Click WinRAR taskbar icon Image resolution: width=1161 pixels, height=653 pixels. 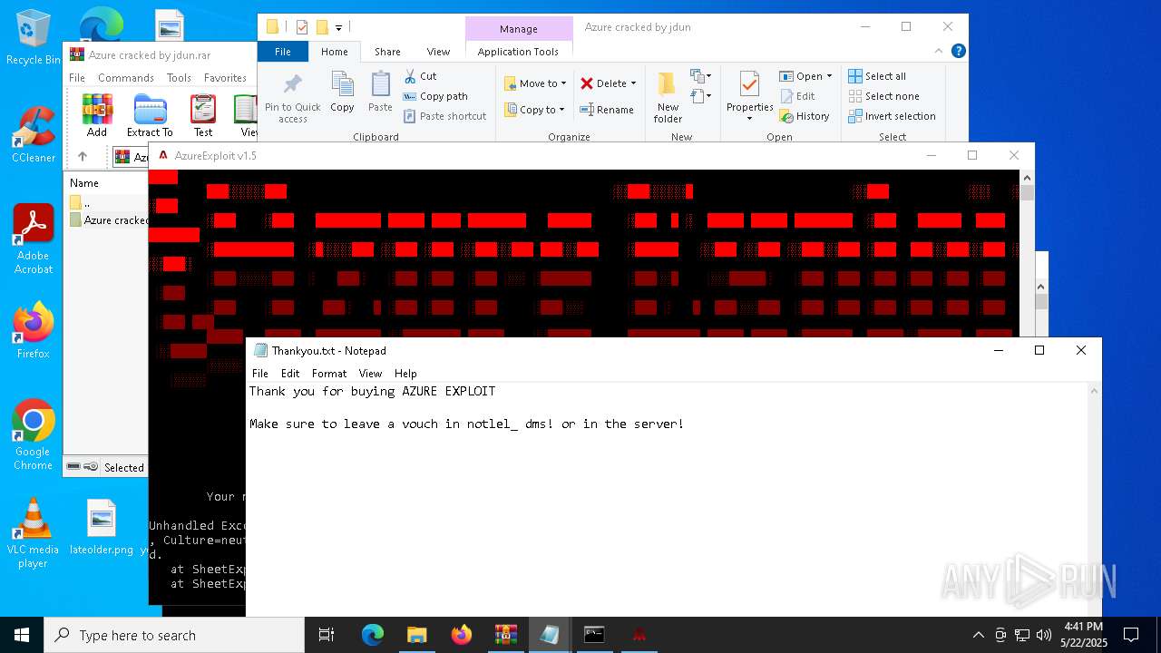coord(505,635)
